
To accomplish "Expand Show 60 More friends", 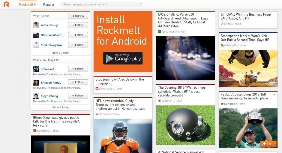I will [x=60, y=53].
